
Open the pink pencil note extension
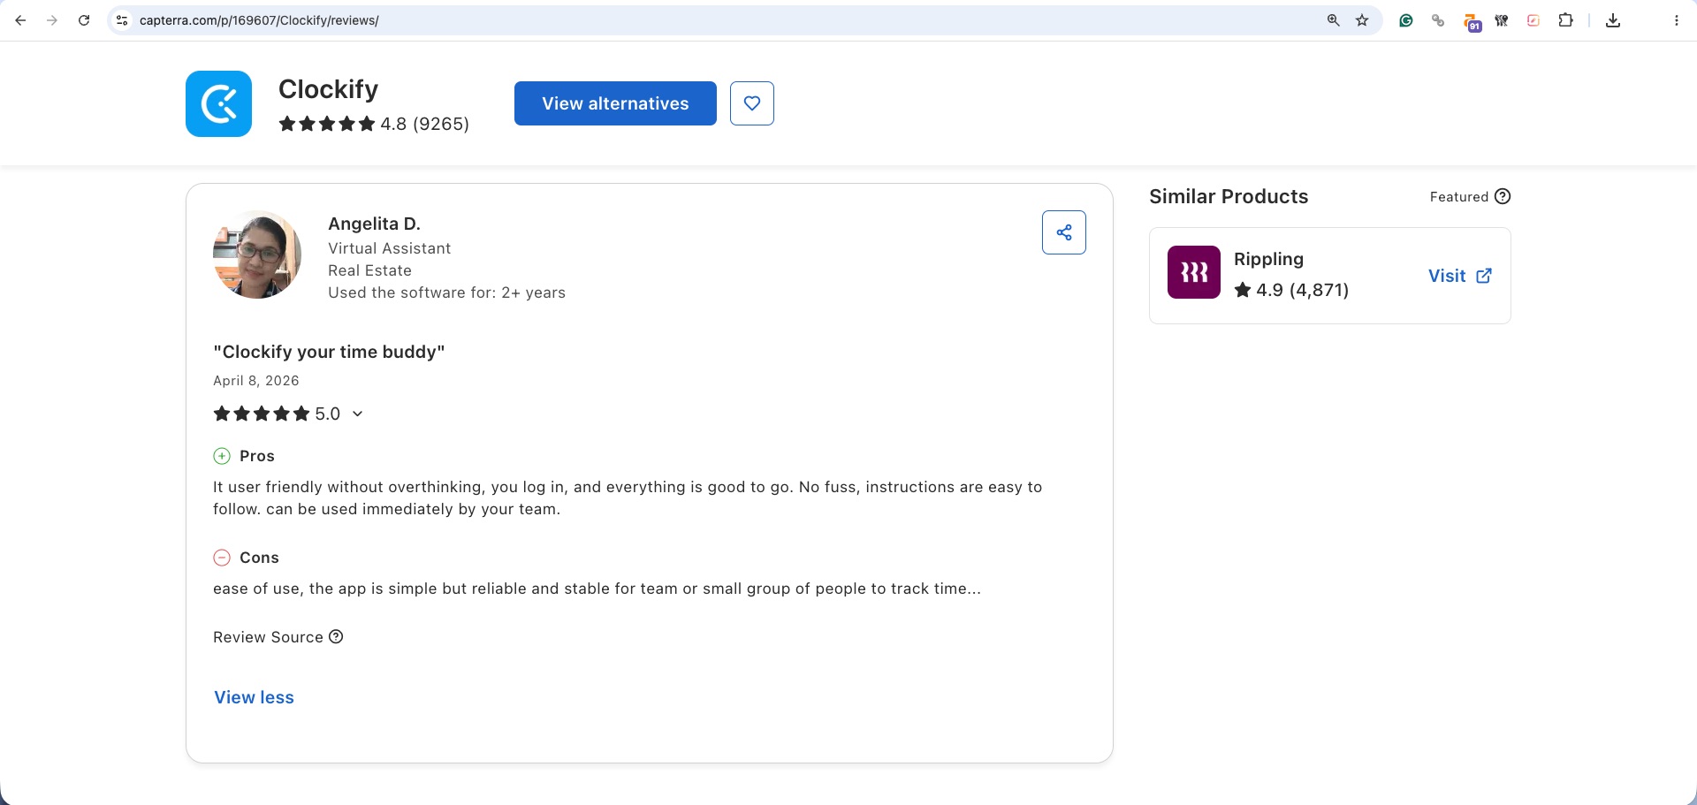[1533, 20]
